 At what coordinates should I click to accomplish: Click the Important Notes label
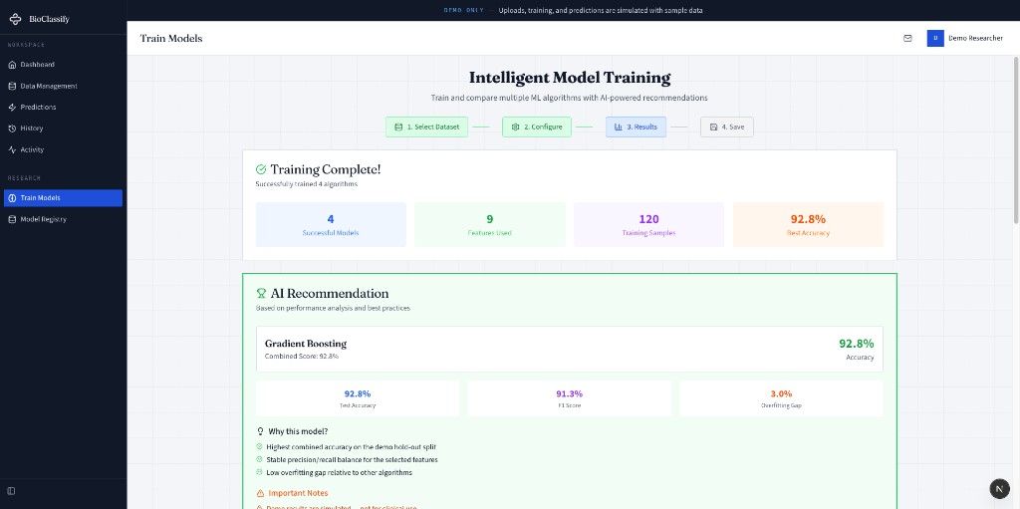tap(298, 493)
